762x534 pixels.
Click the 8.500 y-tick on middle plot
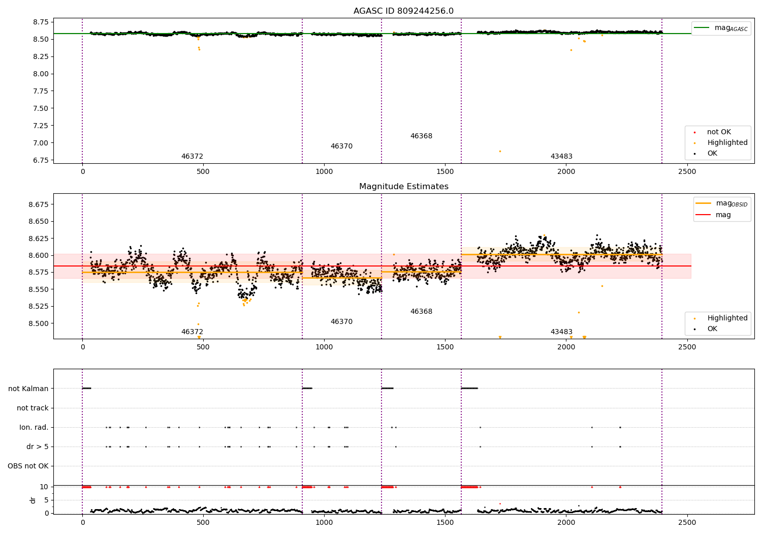[x=39, y=323]
